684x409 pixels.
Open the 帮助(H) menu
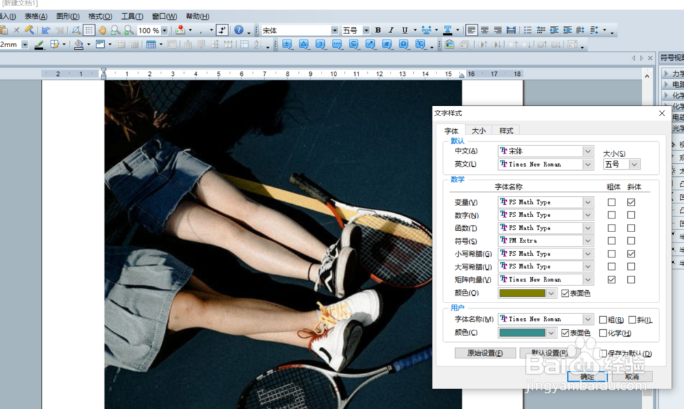[197, 16]
